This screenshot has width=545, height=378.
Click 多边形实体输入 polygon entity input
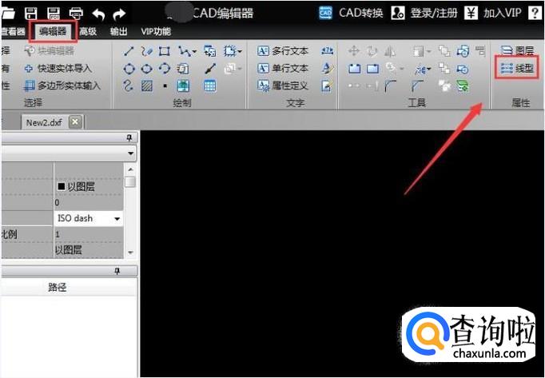tap(62, 86)
